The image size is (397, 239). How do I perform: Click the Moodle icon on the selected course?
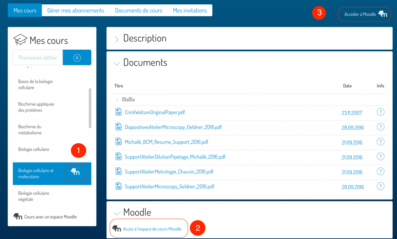76,172
